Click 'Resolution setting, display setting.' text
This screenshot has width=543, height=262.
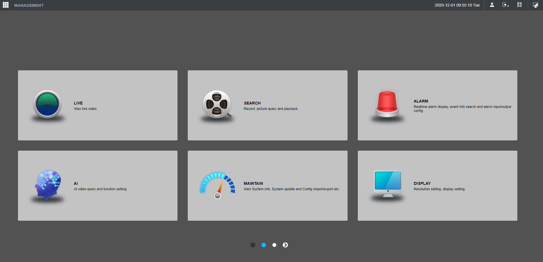click(439, 189)
